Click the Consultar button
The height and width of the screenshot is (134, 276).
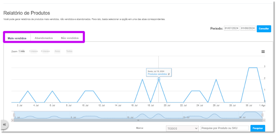point(264,29)
